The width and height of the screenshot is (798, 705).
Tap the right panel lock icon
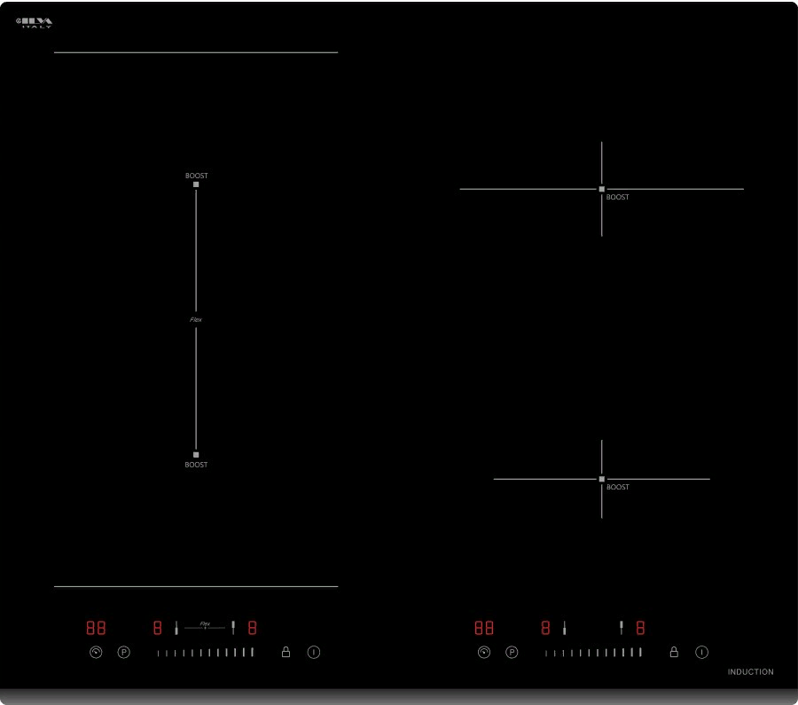point(674,652)
